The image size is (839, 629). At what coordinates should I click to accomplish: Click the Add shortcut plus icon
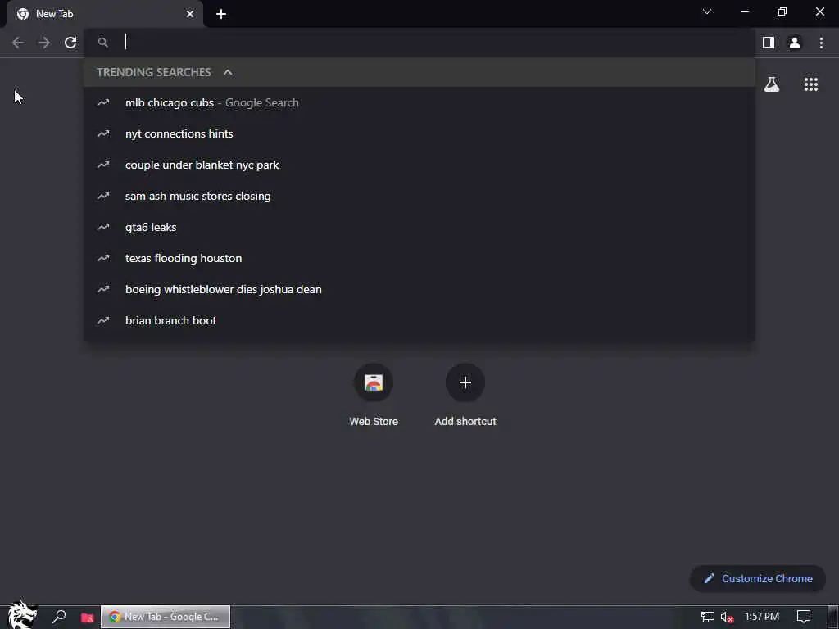point(465,382)
